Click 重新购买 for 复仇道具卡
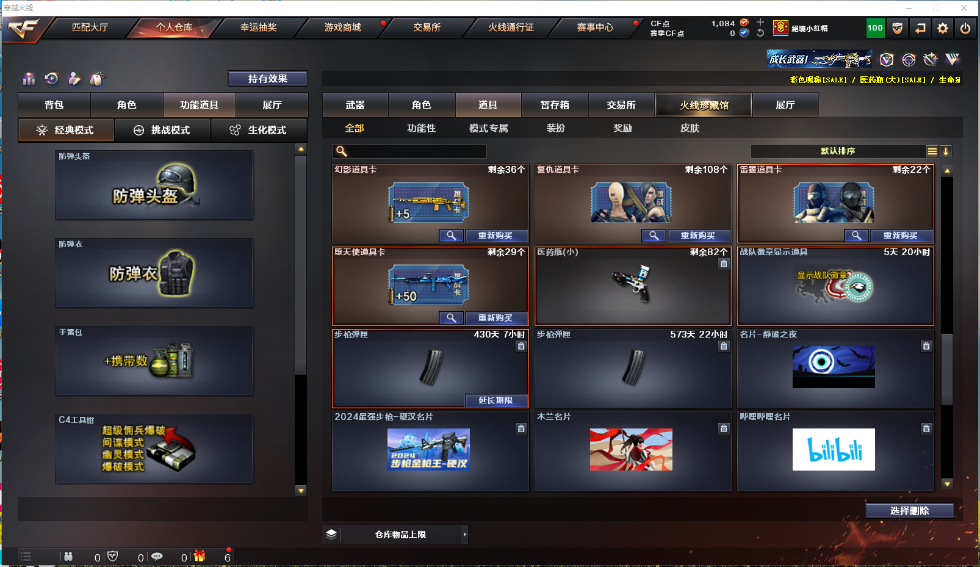980x567 pixels. coord(699,236)
